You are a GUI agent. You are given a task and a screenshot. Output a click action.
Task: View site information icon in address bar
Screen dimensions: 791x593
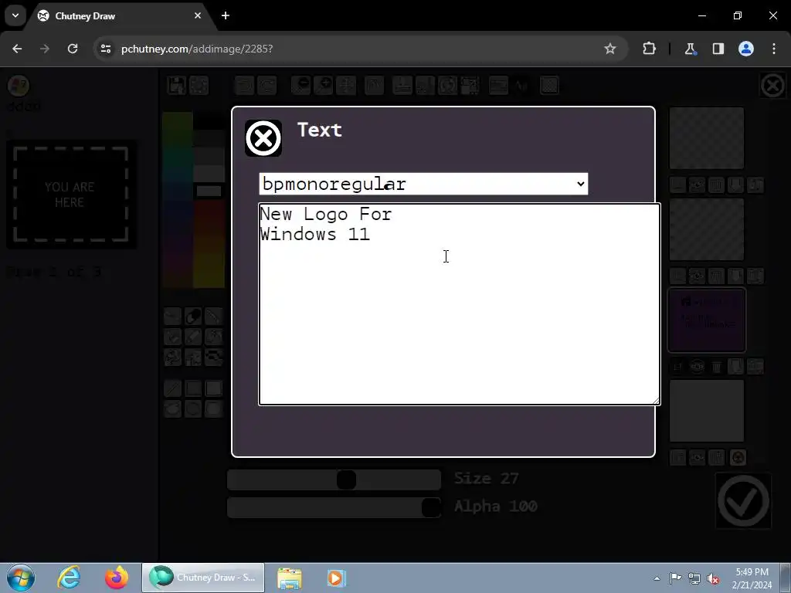105,49
